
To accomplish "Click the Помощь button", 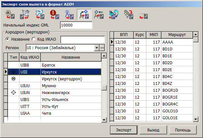I will (183, 130).
